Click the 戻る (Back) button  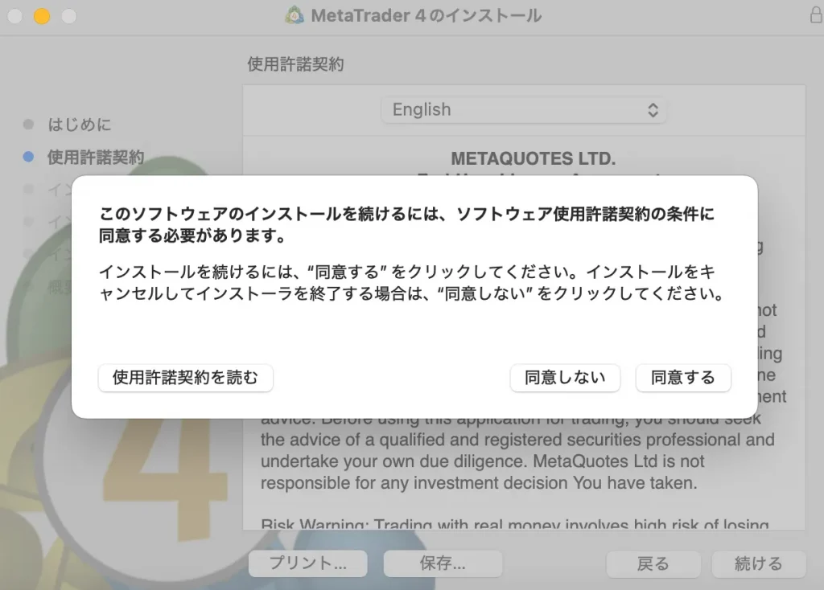pyautogui.click(x=653, y=563)
